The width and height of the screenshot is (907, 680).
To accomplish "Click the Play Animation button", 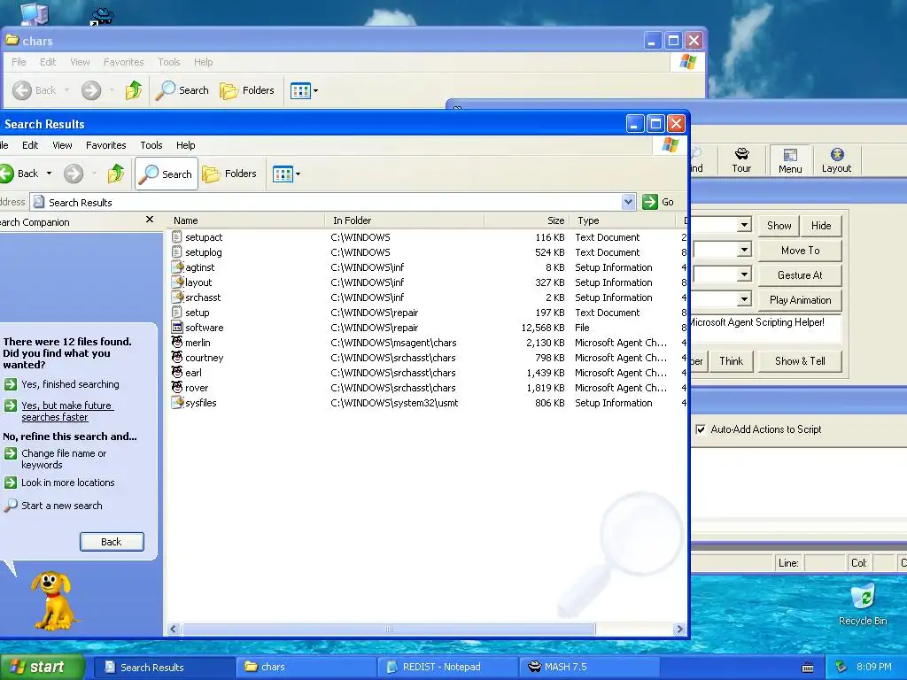I will [800, 300].
